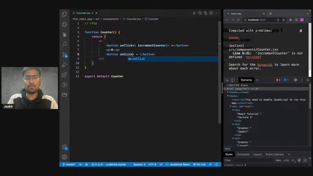Screen dimensions: 313x176
Task: Toggle the .cls class editor button
Action: [287, 160]
